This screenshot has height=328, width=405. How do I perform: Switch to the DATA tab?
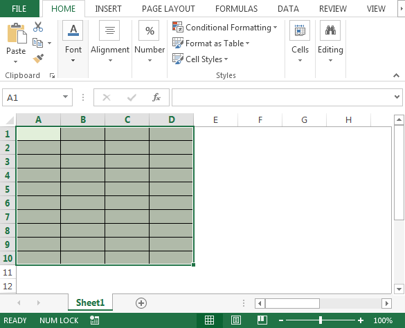(288, 9)
